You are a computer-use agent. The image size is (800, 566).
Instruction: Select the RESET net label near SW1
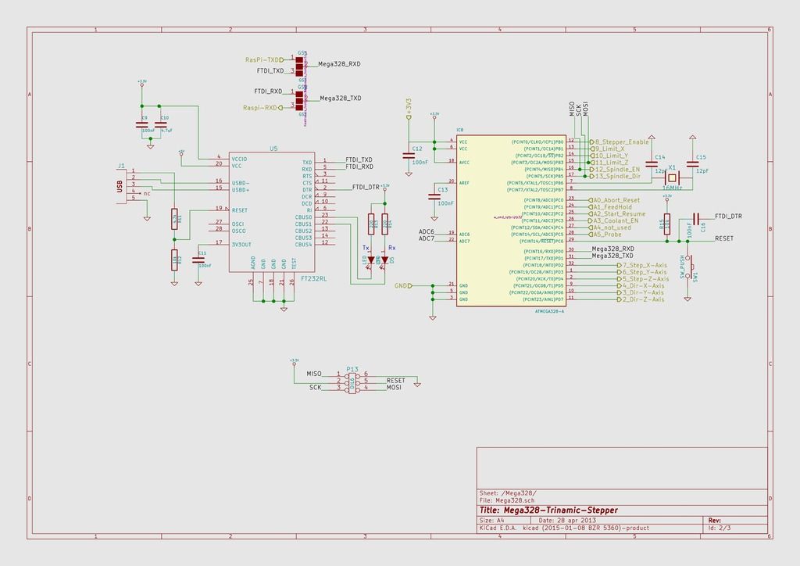(x=724, y=238)
